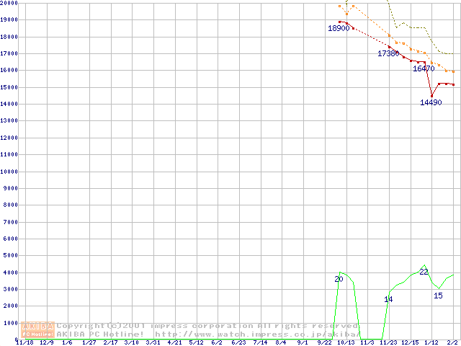Click the 6/23 date on x-axis
Image resolution: width=461 pixels, height=346 pixels.
point(238,342)
